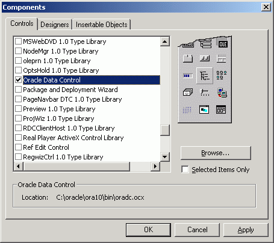
Task: Click the list's vertical scroll down arrow
Action: [165, 157]
